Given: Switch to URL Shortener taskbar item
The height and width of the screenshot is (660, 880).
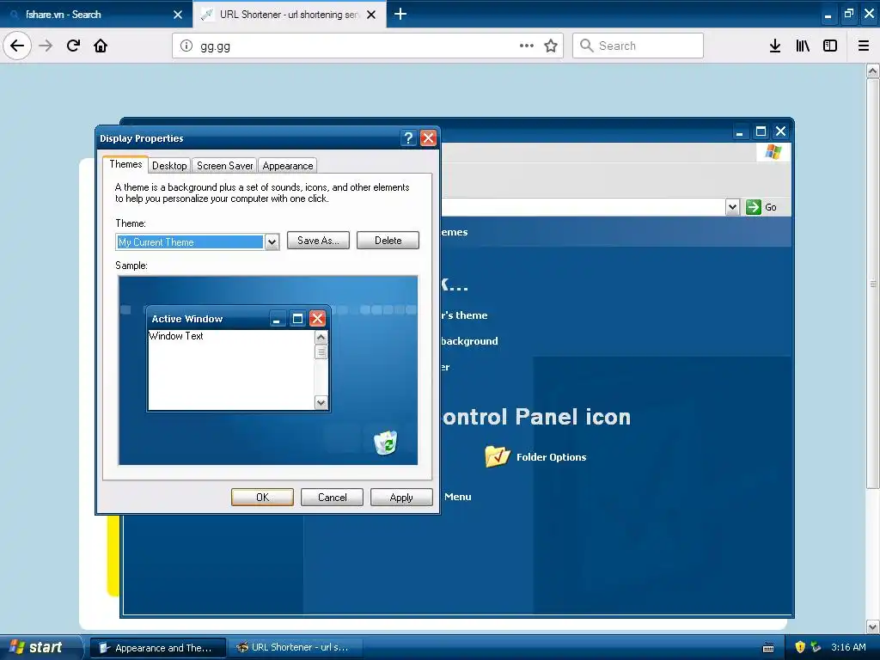Looking at the screenshot, I should (x=296, y=648).
